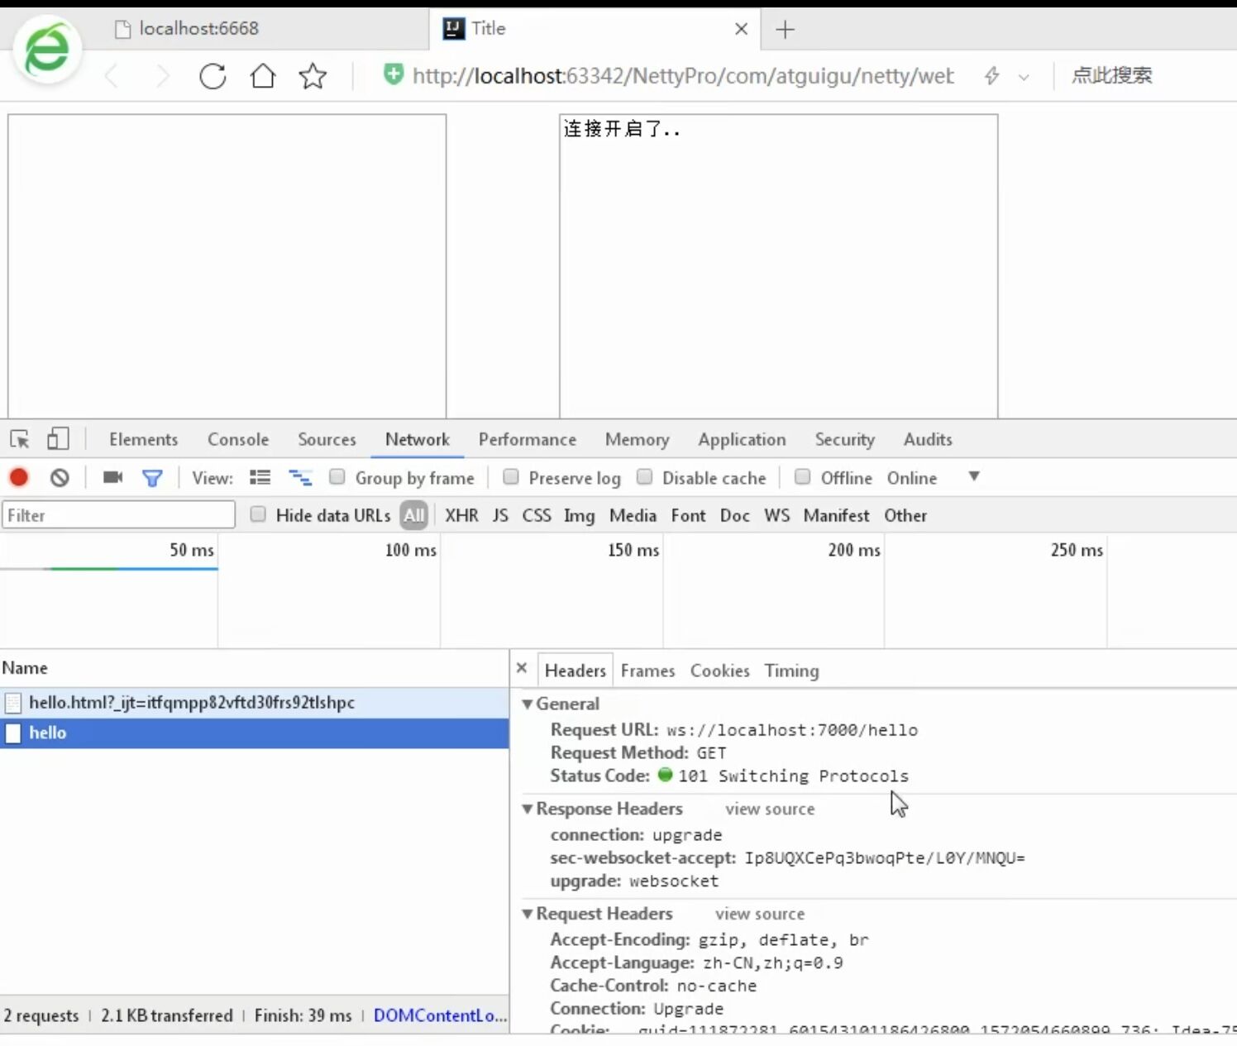The width and height of the screenshot is (1237, 1046).
Task: Clear the network log
Action: (60, 477)
